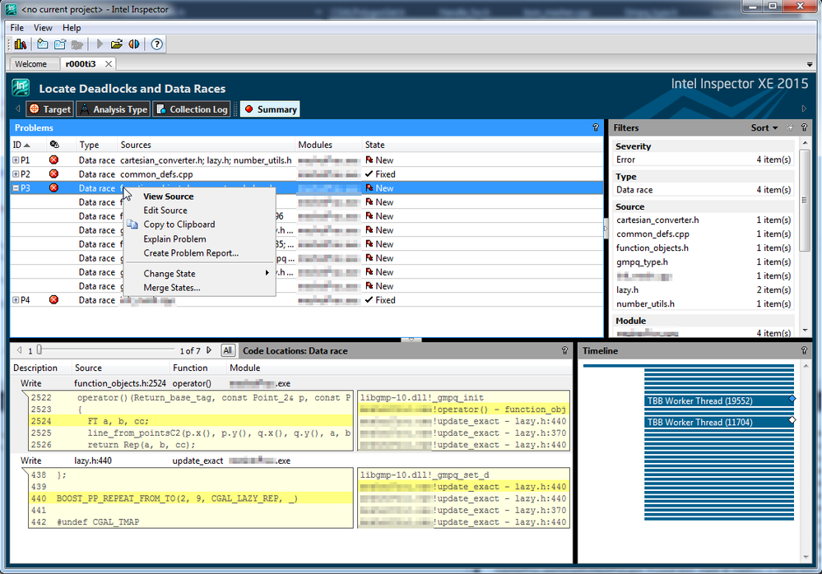Open the Change State submenu
This screenshot has height=574, width=822.
tap(199, 273)
